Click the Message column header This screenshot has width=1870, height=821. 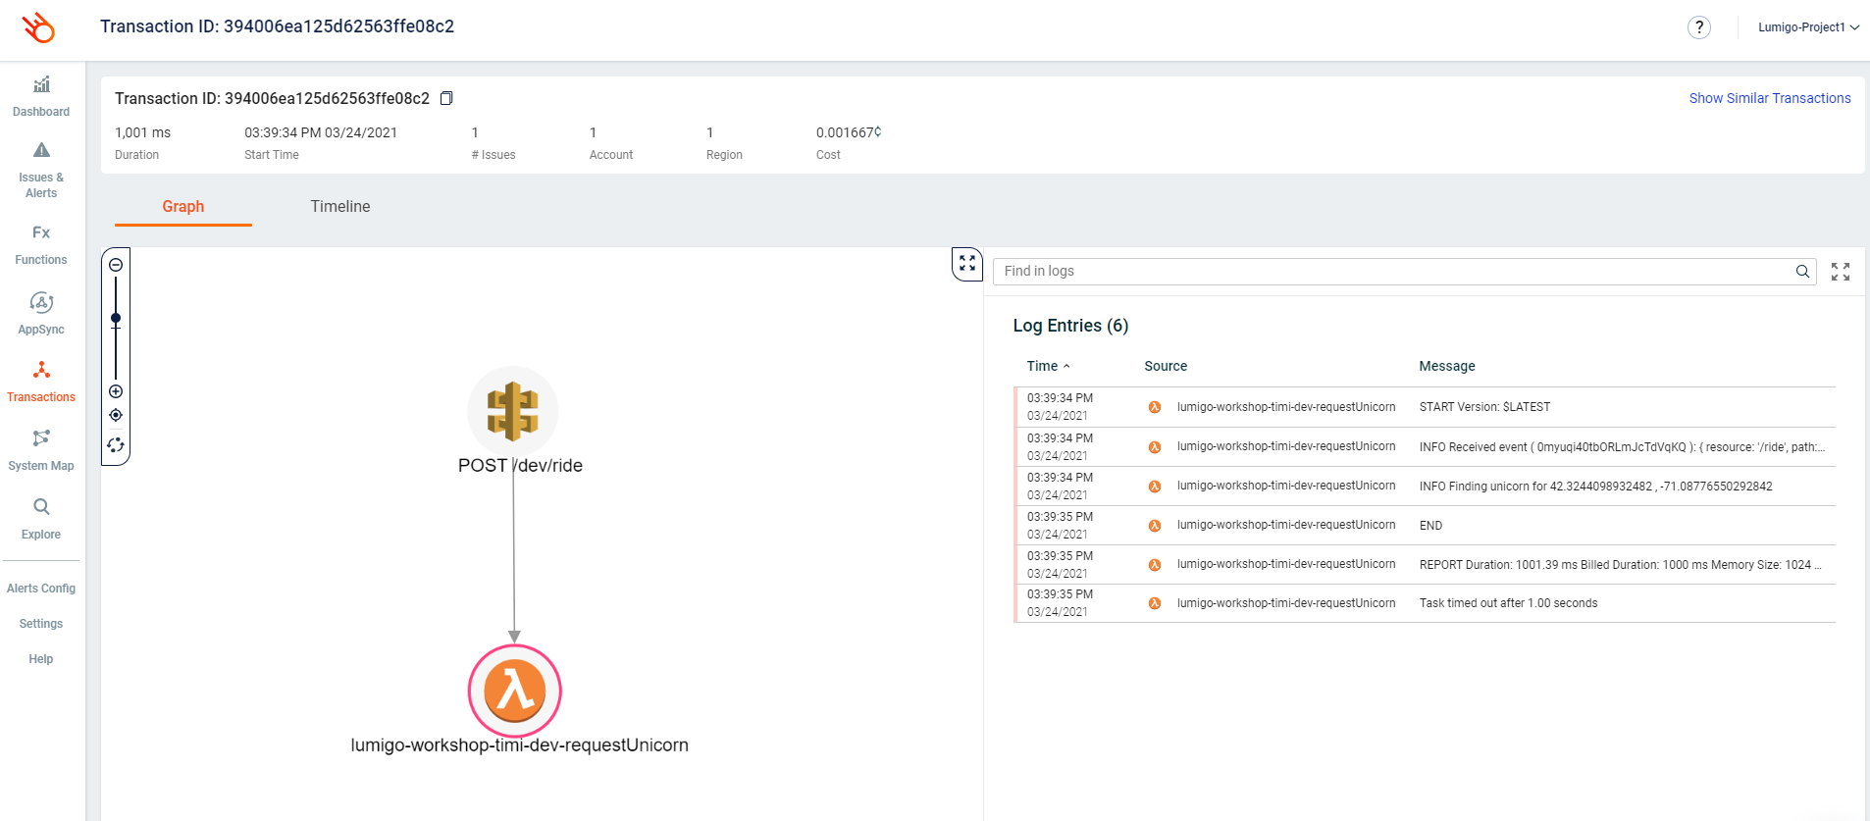1447,366
